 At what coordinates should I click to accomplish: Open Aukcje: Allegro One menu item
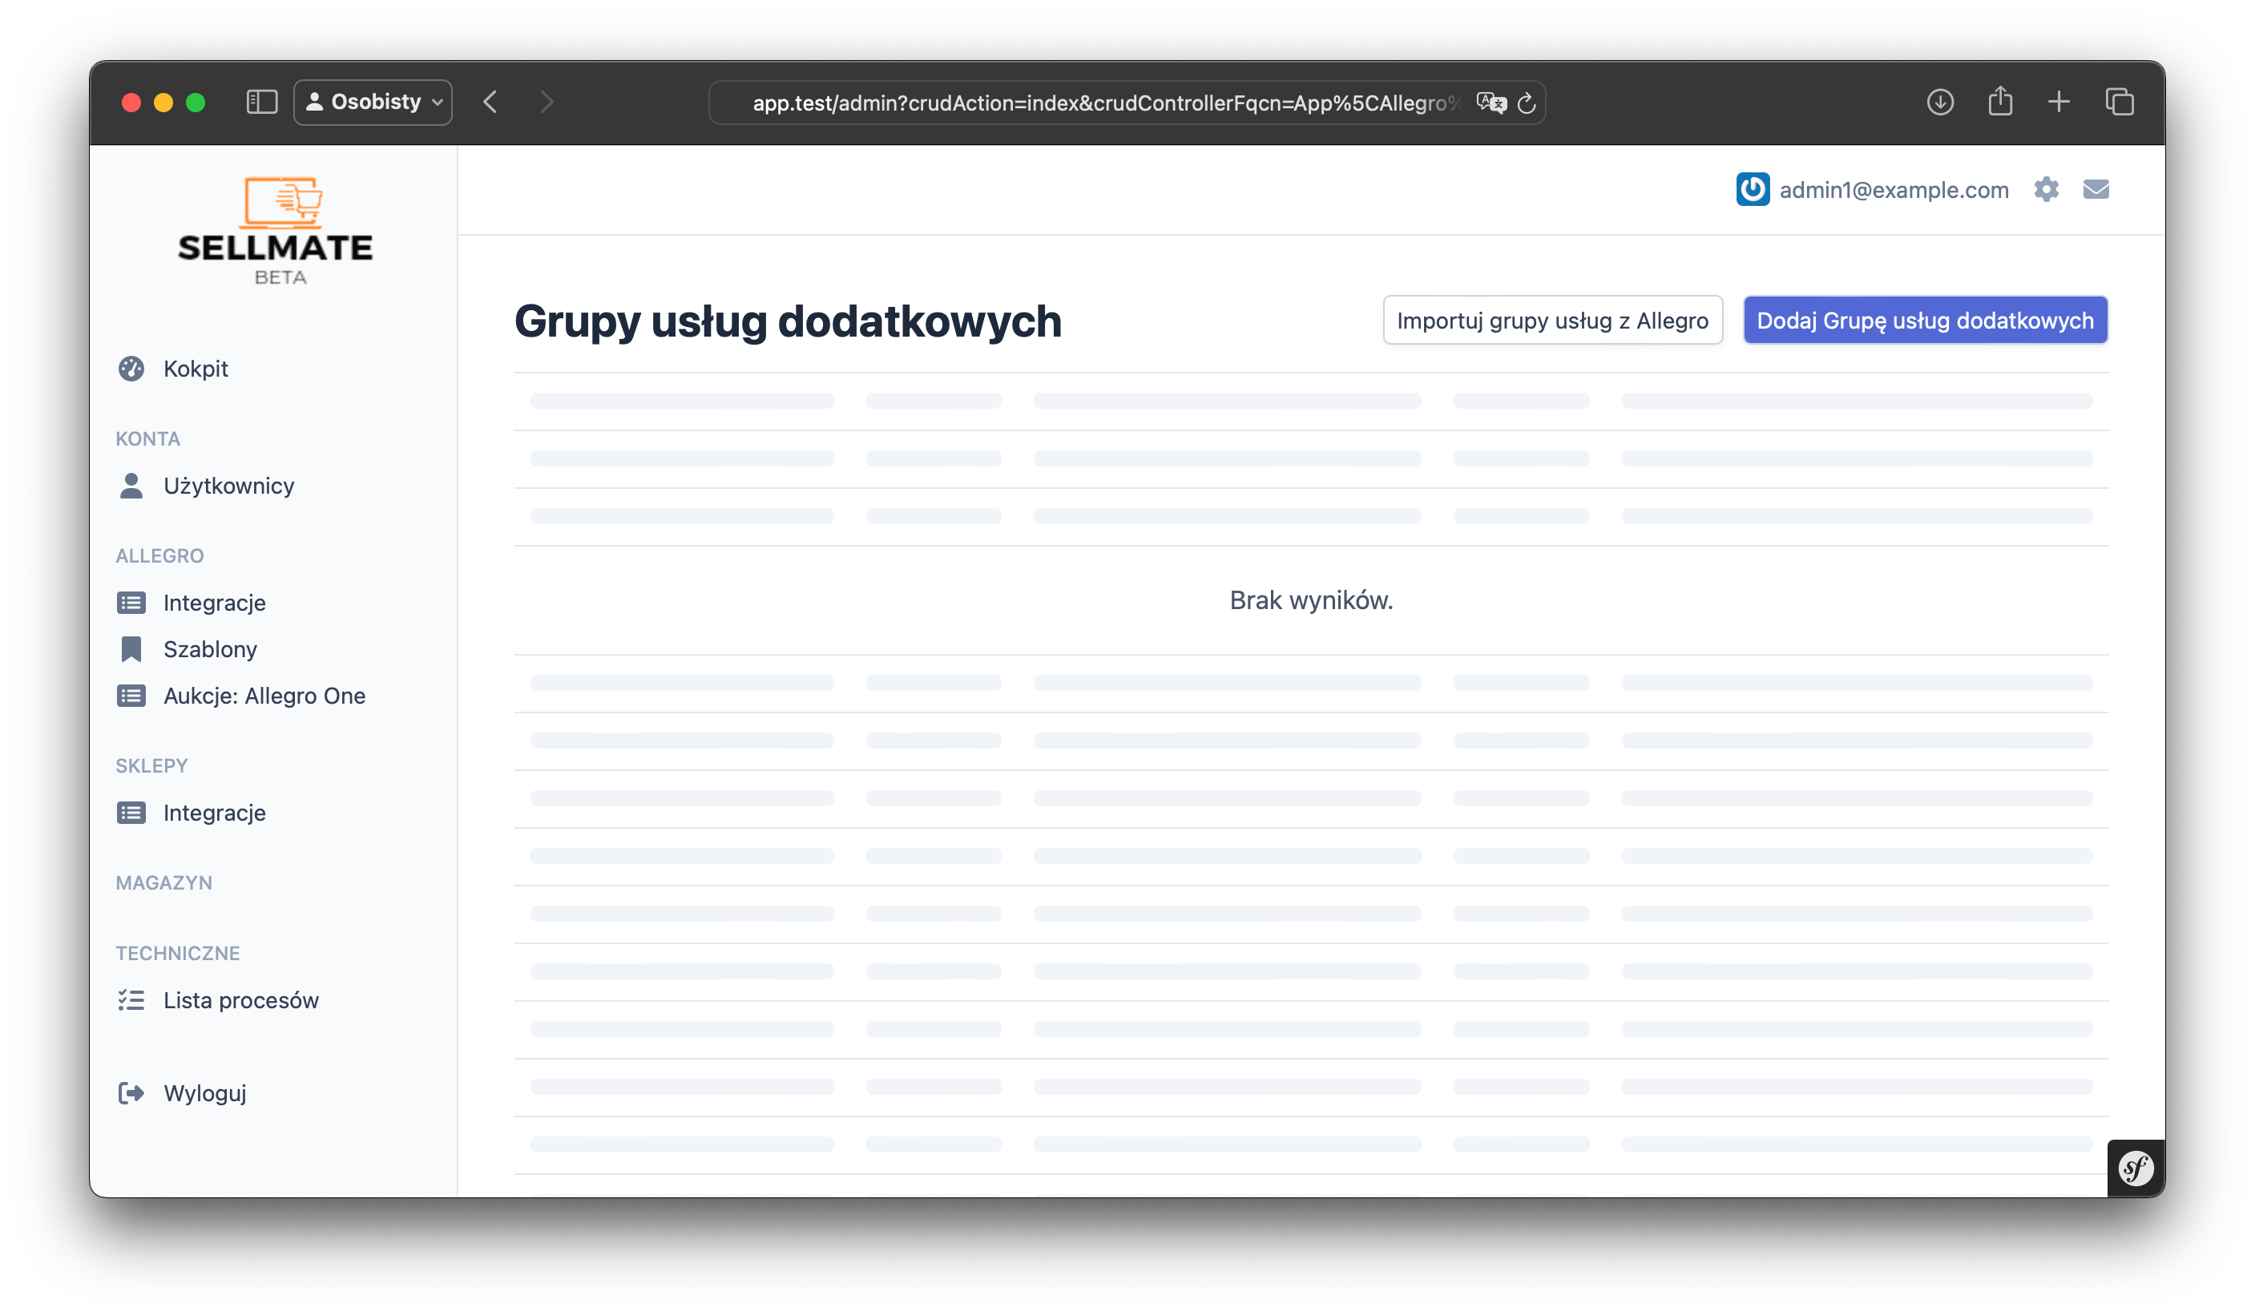click(264, 696)
